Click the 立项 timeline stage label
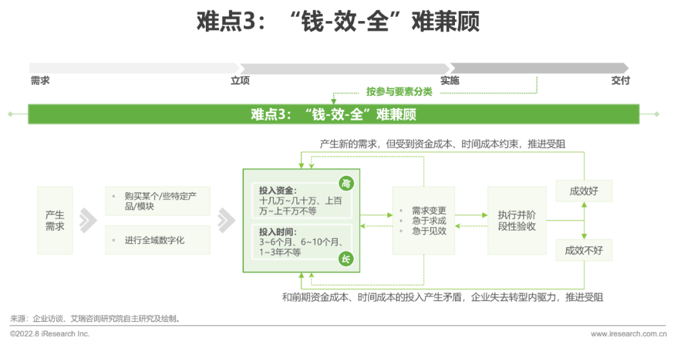 (x=240, y=80)
